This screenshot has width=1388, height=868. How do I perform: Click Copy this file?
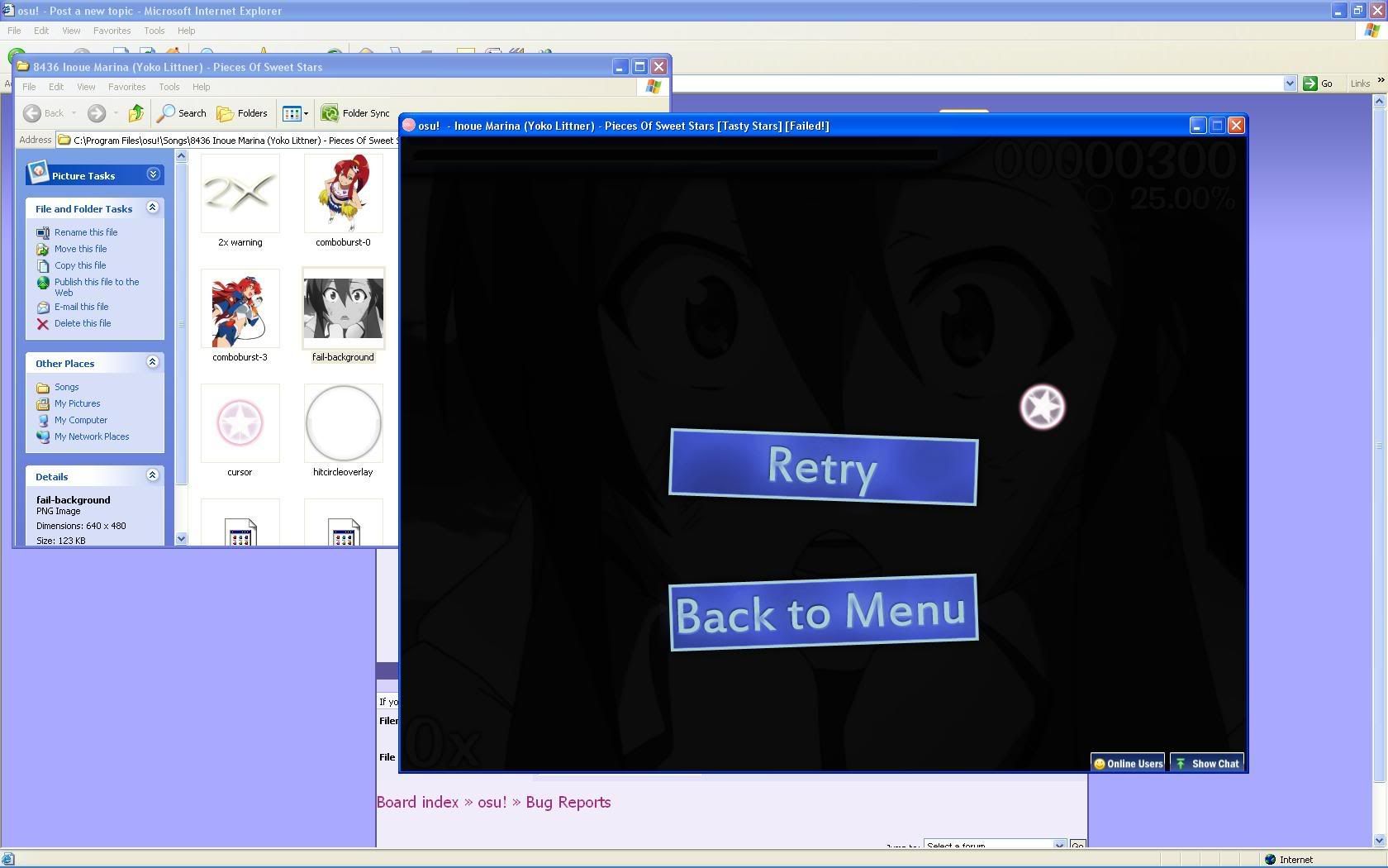(x=80, y=265)
